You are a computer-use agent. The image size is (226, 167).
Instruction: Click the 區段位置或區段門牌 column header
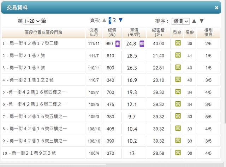tap(43, 32)
